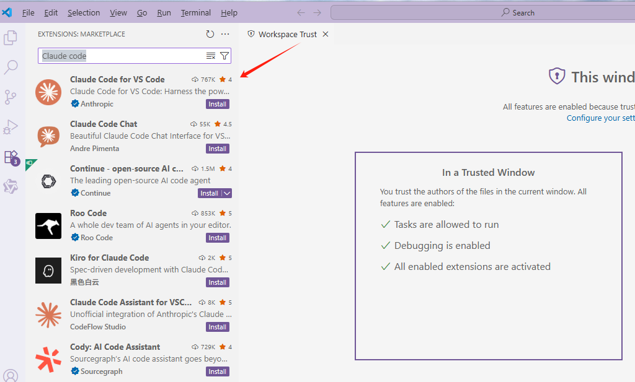Viewport: 635px width, 382px height.
Task: Install Claude Code Assistant for VSCode
Action: [218, 327]
